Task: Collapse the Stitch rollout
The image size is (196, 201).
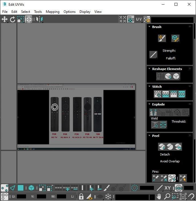Action: (149, 86)
